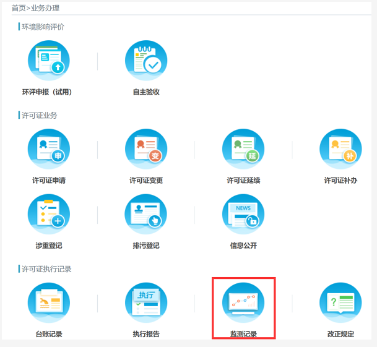Select the 改正规定 question mark icon
The width and height of the screenshot is (377, 347).
tap(340, 303)
